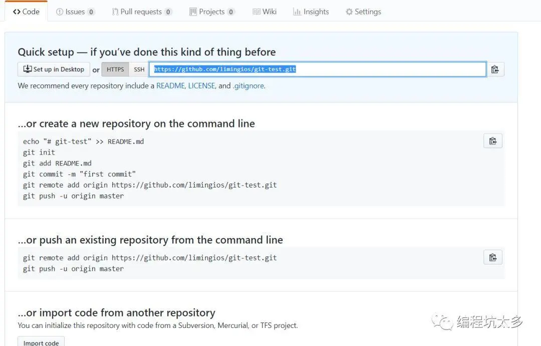Open the Code tab
The image size is (541, 346).
tap(26, 11)
